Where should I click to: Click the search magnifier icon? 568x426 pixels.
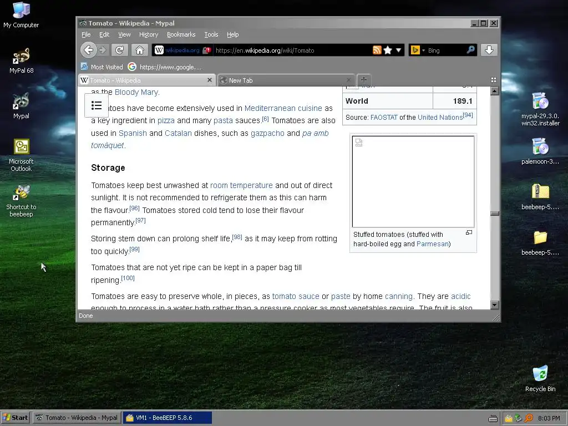point(470,50)
